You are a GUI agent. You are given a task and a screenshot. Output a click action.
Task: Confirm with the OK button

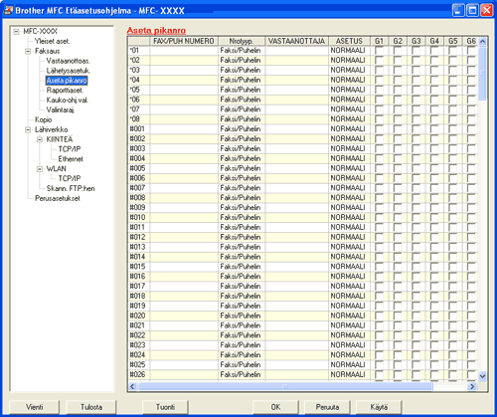(275, 407)
